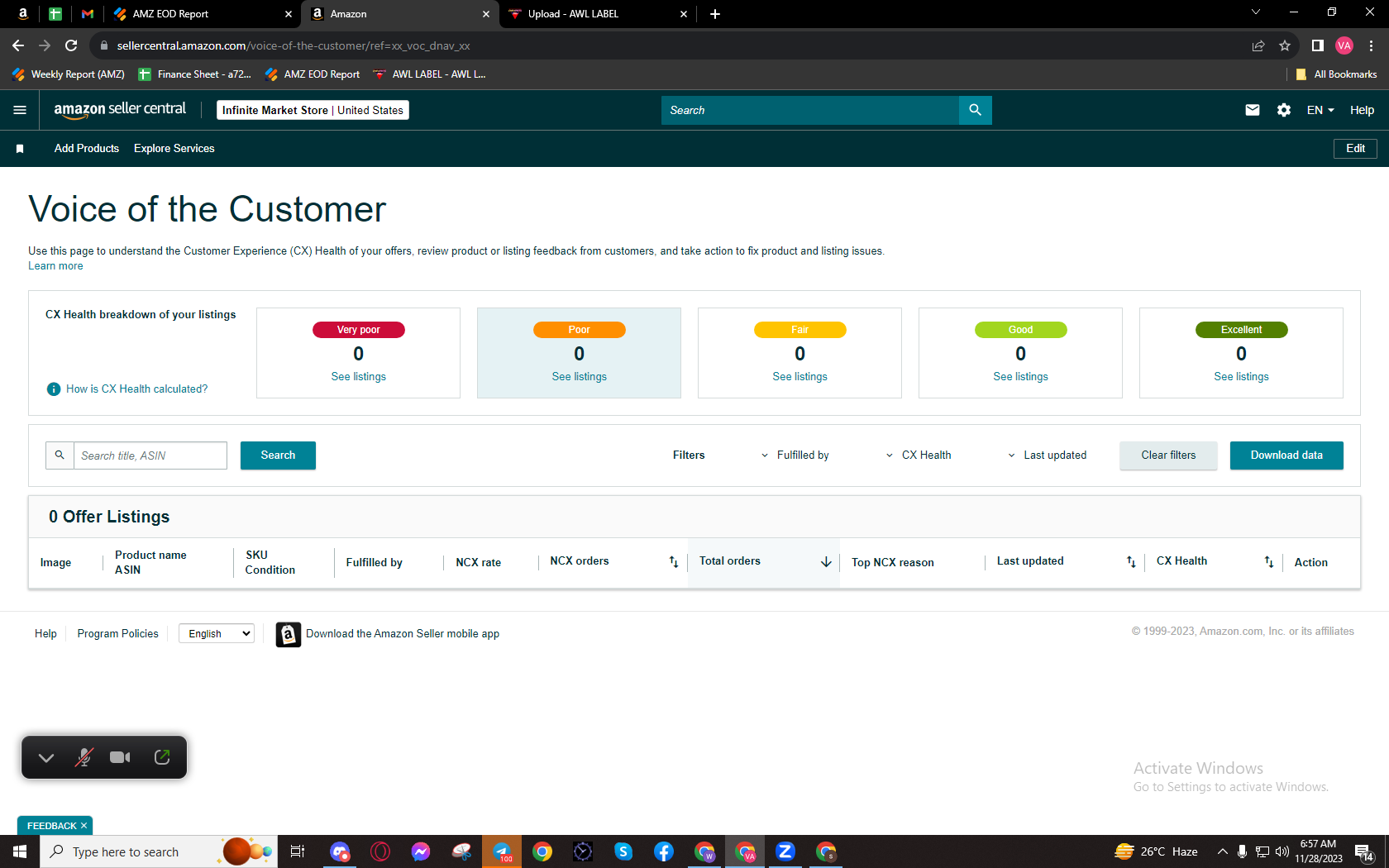This screenshot has width=1389, height=868.
Task: Click the Clear filters button
Action: (x=1168, y=455)
